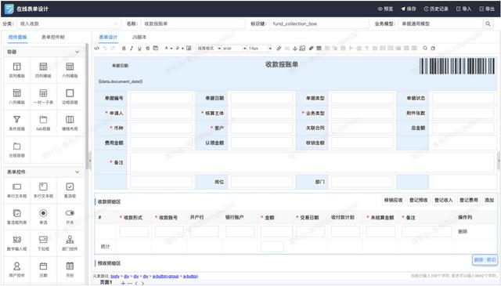Click the 登记预收 button
The image size is (501, 286).
419,201
